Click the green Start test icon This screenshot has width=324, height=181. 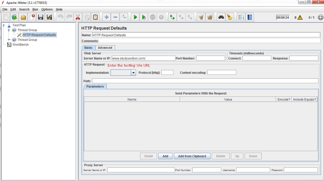(135, 17)
